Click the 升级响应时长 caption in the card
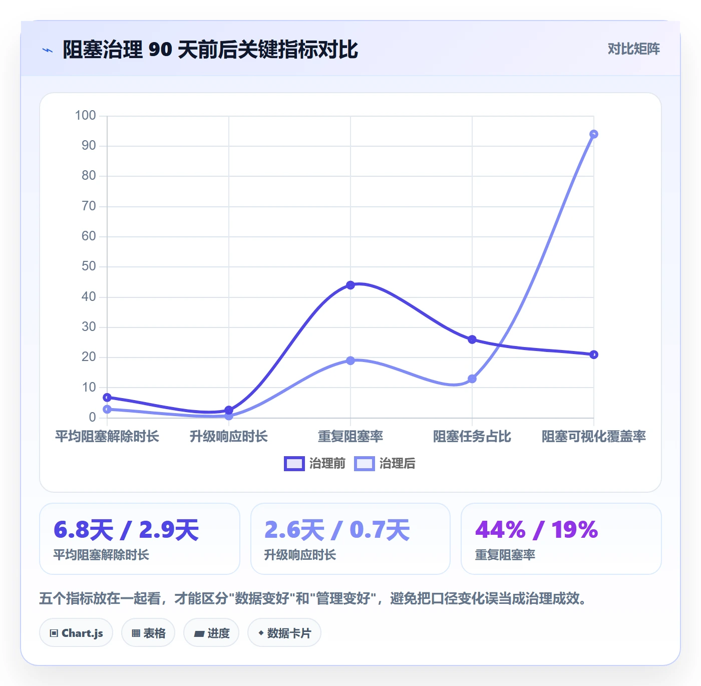701x686 pixels. tap(300, 555)
